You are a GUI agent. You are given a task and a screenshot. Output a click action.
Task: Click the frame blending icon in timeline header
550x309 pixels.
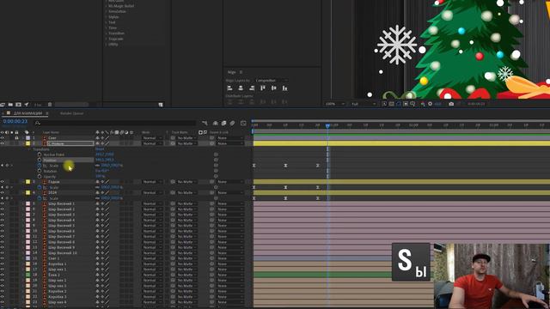pos(223,123)
